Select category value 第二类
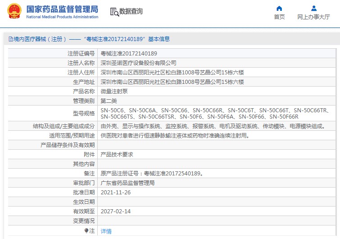 (109, 101)
